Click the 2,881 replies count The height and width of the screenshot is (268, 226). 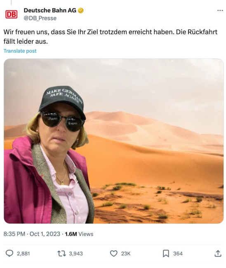click(23, 254)
